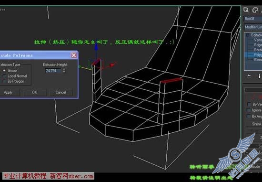Click the Show End Result toggle icon
Image resolution: width=262 pixels, height=182 pixels.
point(260,76)
